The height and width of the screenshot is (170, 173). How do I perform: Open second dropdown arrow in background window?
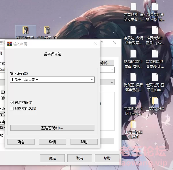pyautogui.click(x=112, y=82)
